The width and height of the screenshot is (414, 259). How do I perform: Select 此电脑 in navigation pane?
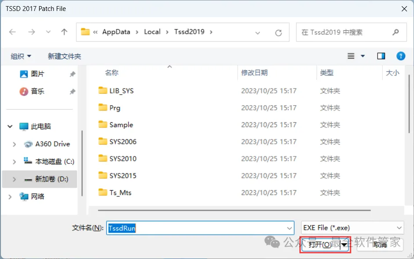(x=41, y=127)
